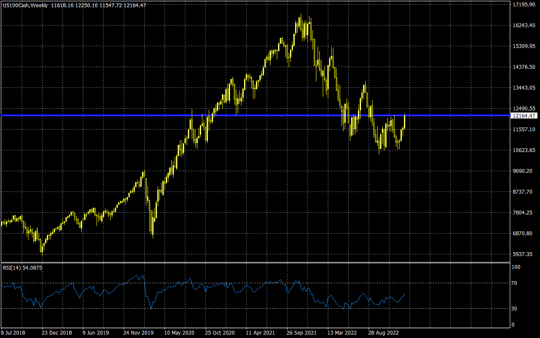540x338 pixels.
Task: Click the RSI 100 level label
Action: click(517, 268)
